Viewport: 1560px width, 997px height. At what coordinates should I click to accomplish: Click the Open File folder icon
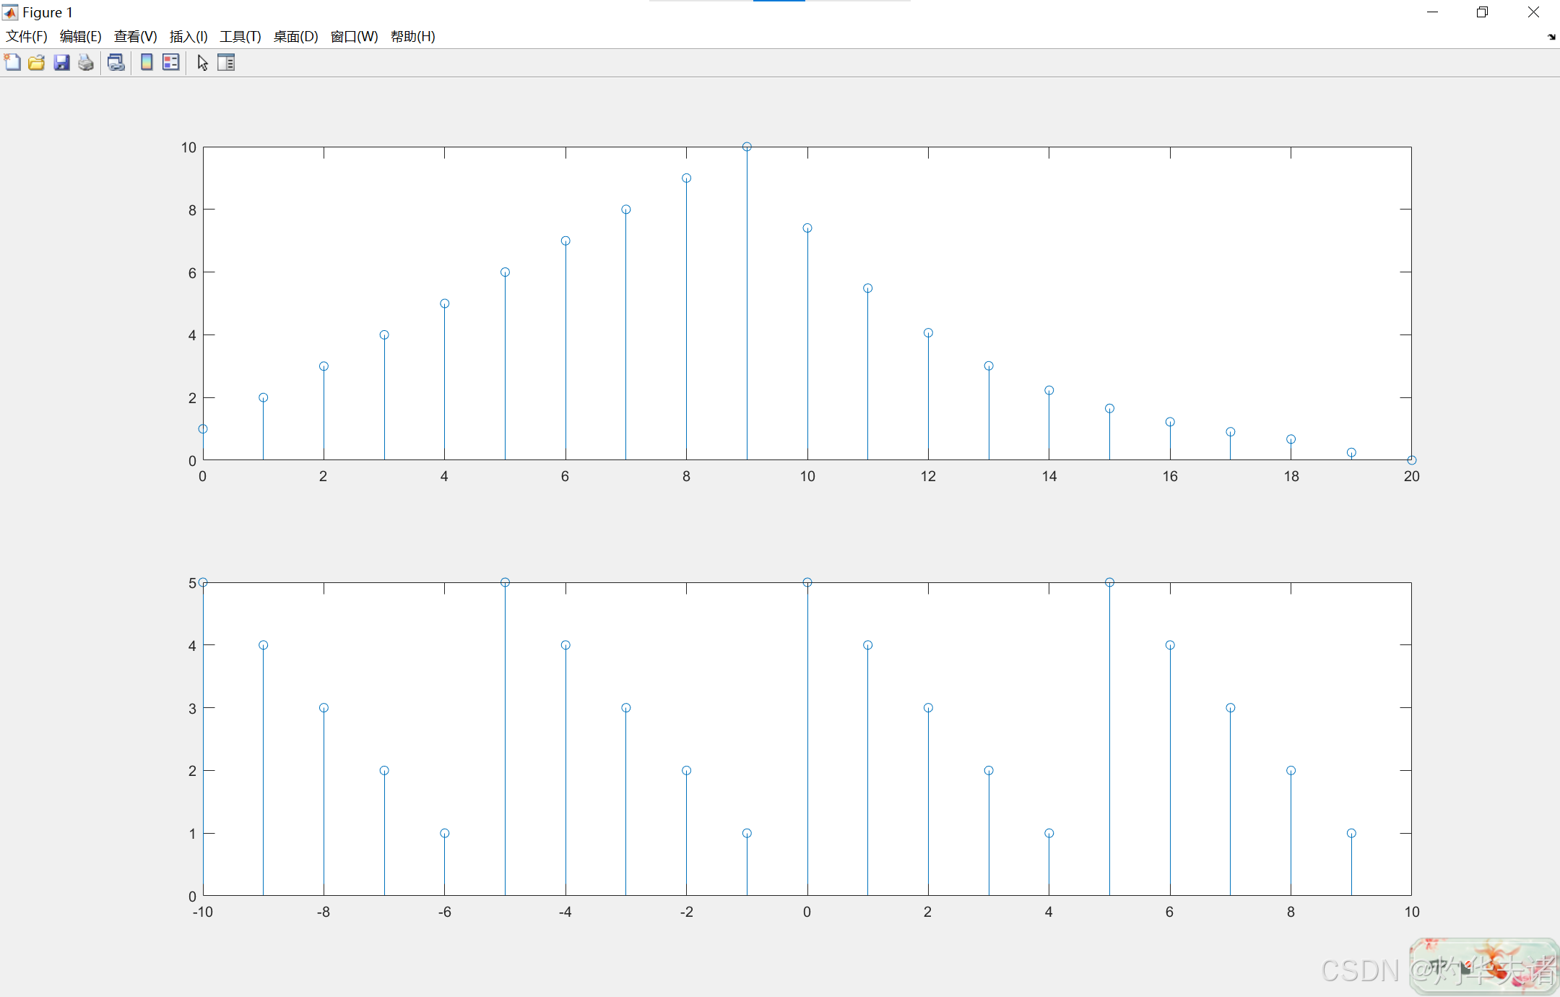(37, 63)
